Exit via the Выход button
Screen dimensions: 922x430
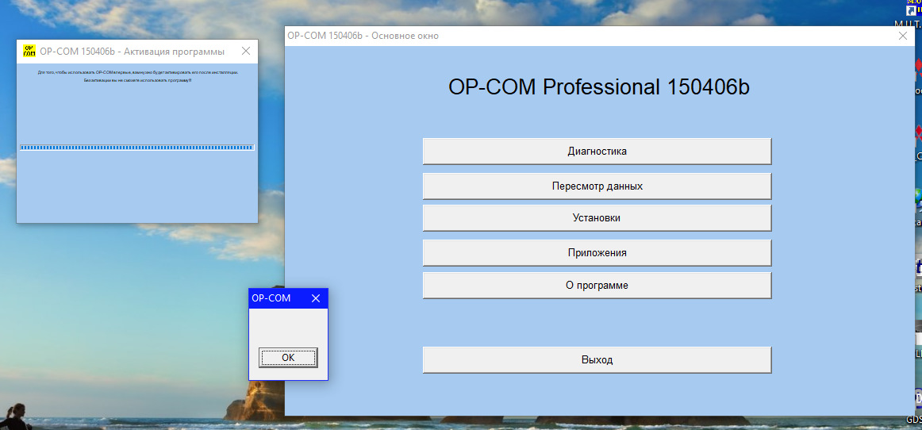click(597, 359)
